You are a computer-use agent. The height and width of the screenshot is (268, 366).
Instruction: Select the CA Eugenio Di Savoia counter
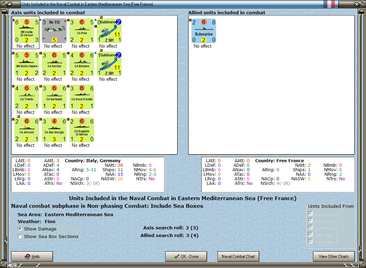pos(82,130)
